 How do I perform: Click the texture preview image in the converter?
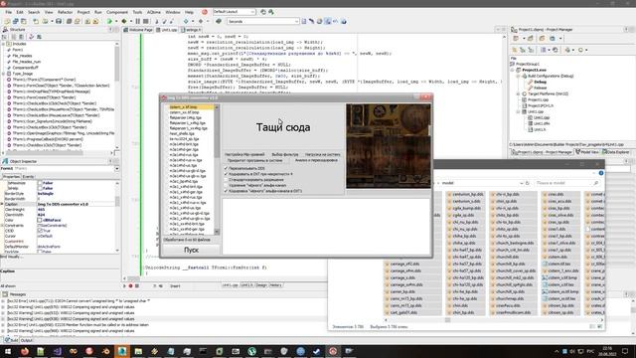(x=389, y=146)
